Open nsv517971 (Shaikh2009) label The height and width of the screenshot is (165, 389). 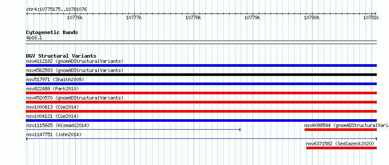(55, 79)
